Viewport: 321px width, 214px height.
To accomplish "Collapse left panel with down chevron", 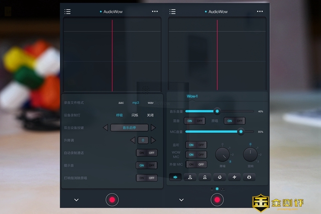I will 76,200.
